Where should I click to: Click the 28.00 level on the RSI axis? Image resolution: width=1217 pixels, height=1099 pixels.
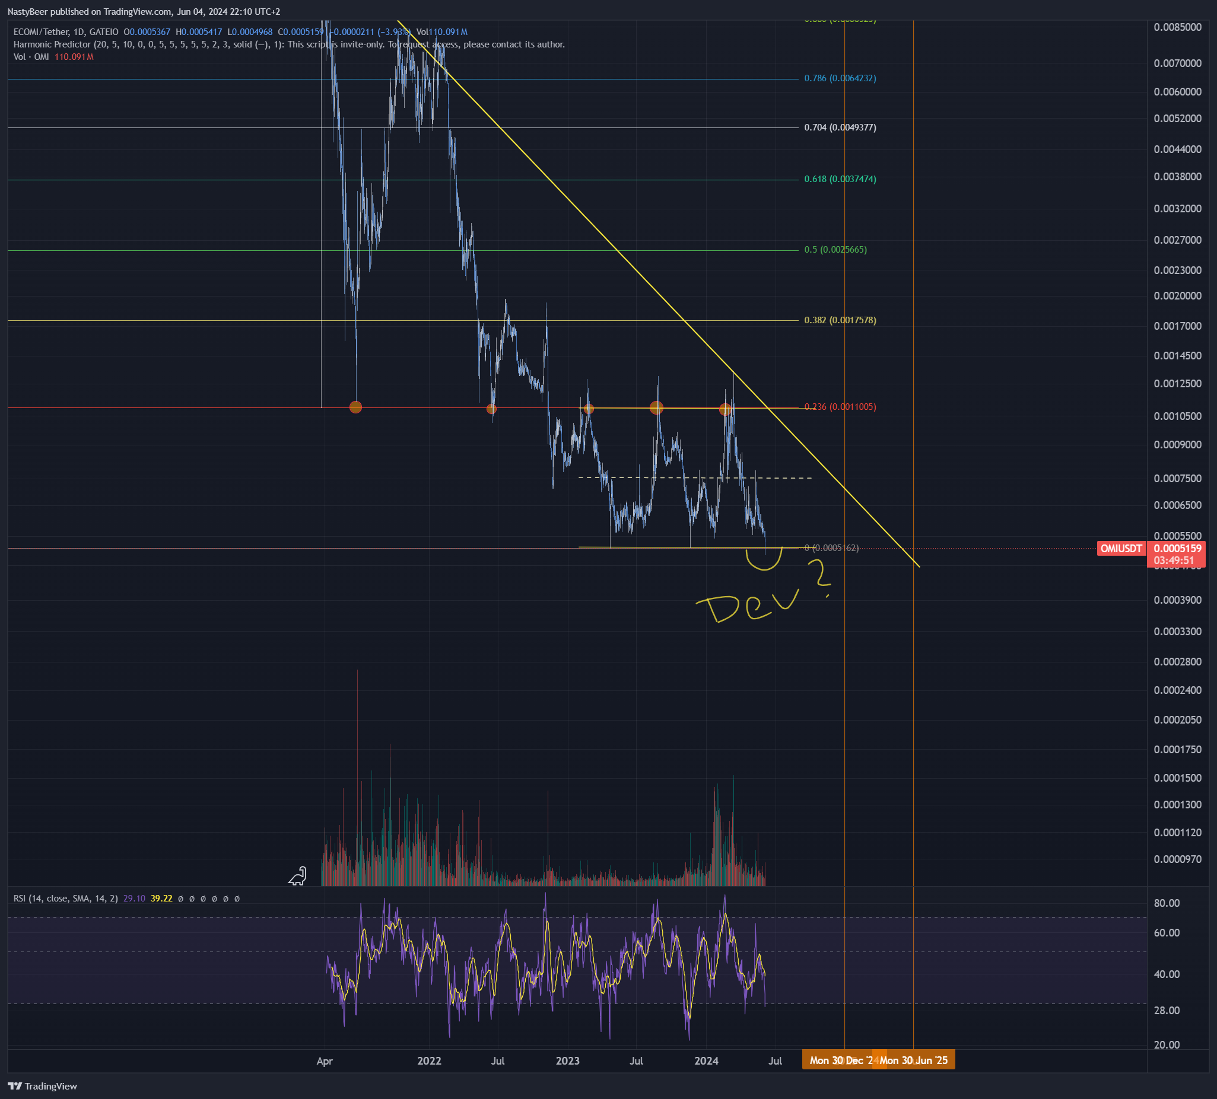pyautogui.click(x=1167, y=1010)
